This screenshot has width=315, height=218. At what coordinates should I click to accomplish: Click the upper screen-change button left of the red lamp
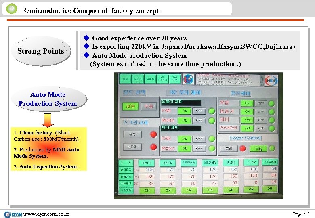point(132,134)
